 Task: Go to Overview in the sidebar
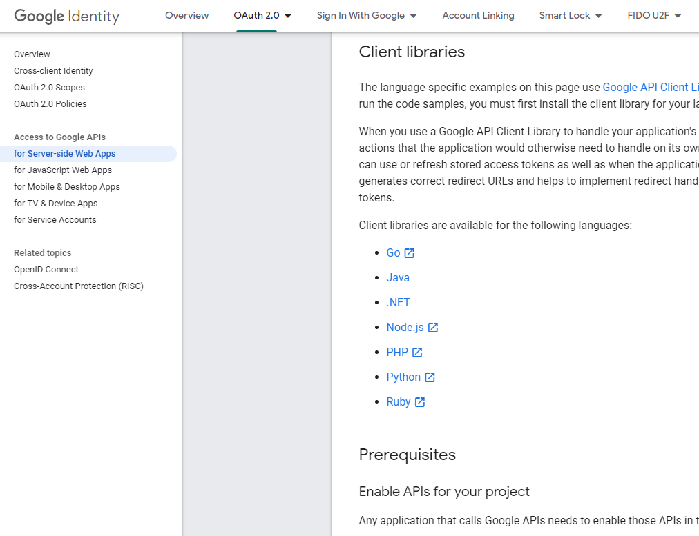(x=32, y=54)
